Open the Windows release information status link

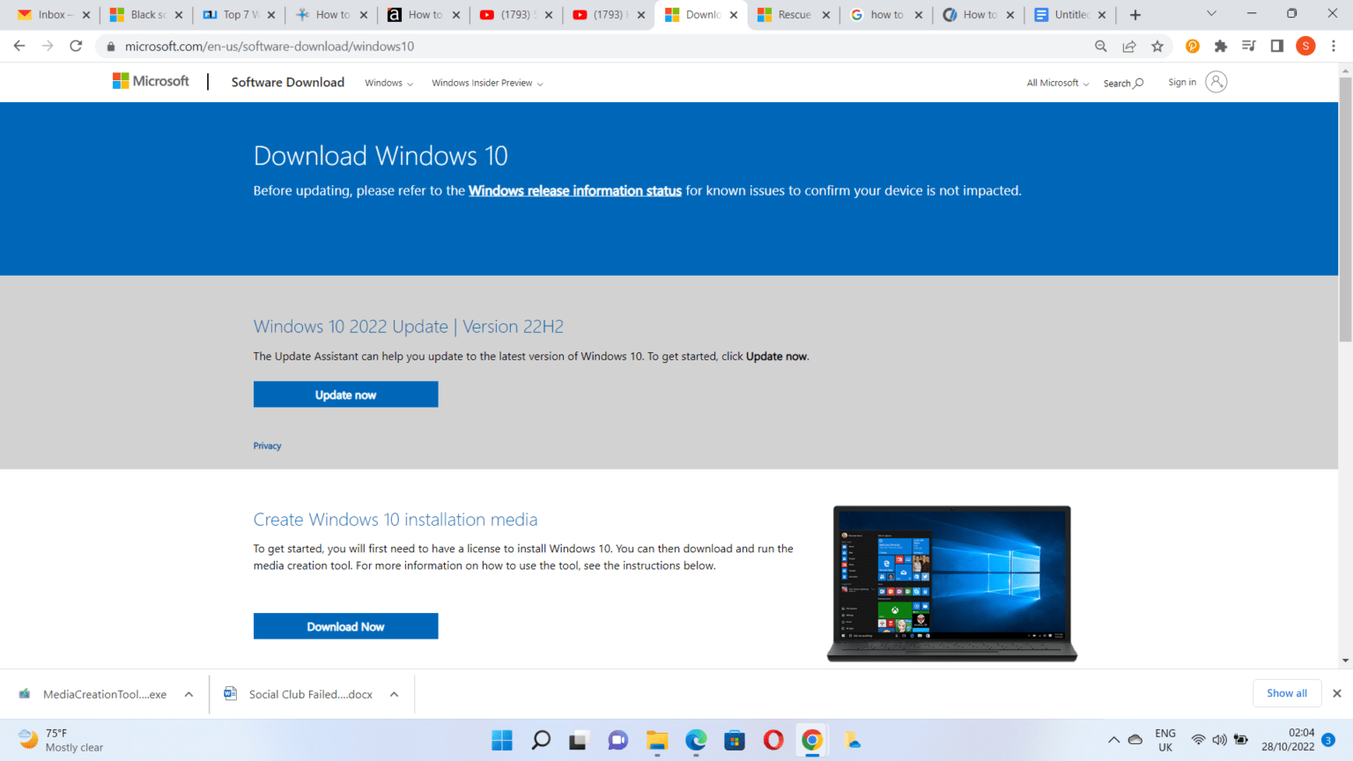pyautogui.click(x=574, y=190)
